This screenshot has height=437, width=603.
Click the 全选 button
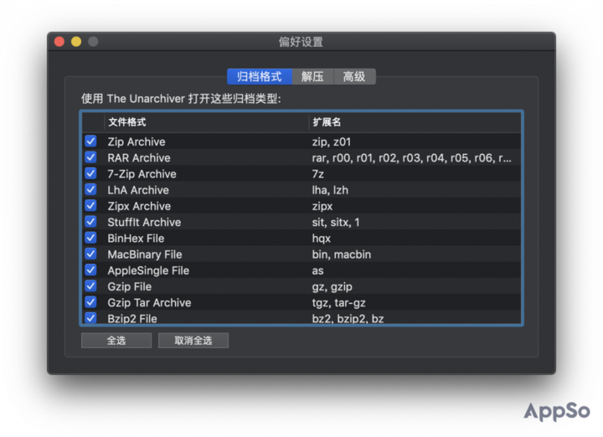[x=116, y=341]
